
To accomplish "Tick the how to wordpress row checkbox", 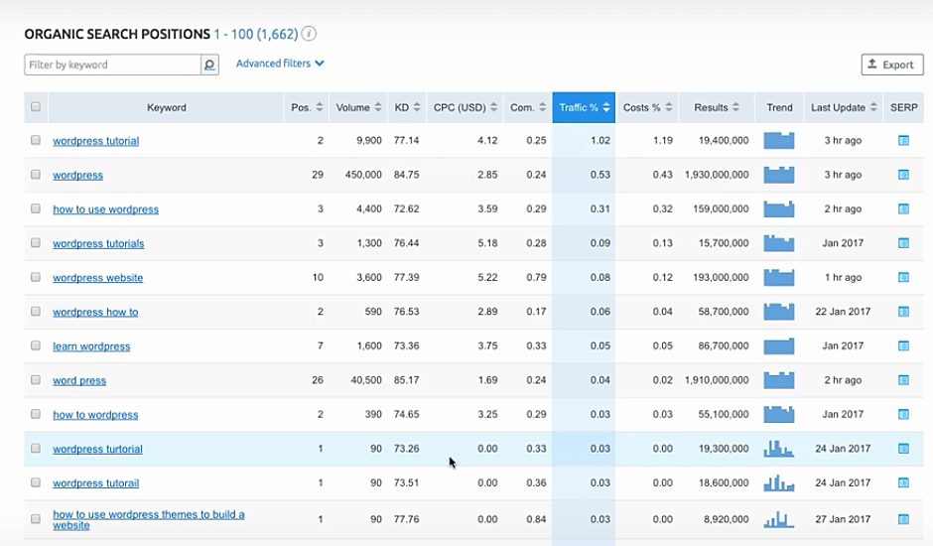I will (x=36, y=414).
